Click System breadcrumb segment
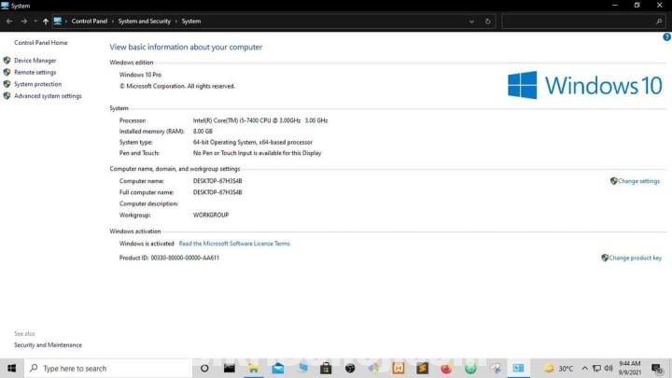672x378 pixels. 191,21
